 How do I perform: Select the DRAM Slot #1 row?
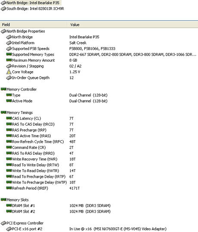click(99, 206)
